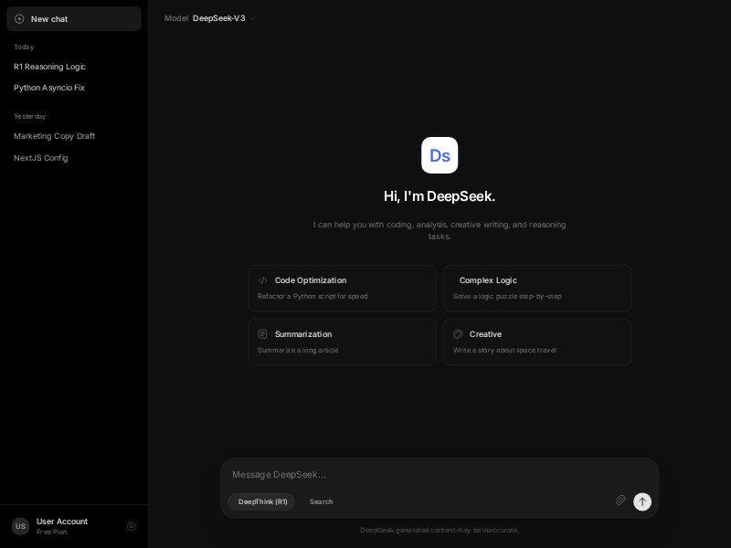The width and height of the screenshot is (731, 548).
Task: Click the Write a story about space travel card
Action: point(537,342)
